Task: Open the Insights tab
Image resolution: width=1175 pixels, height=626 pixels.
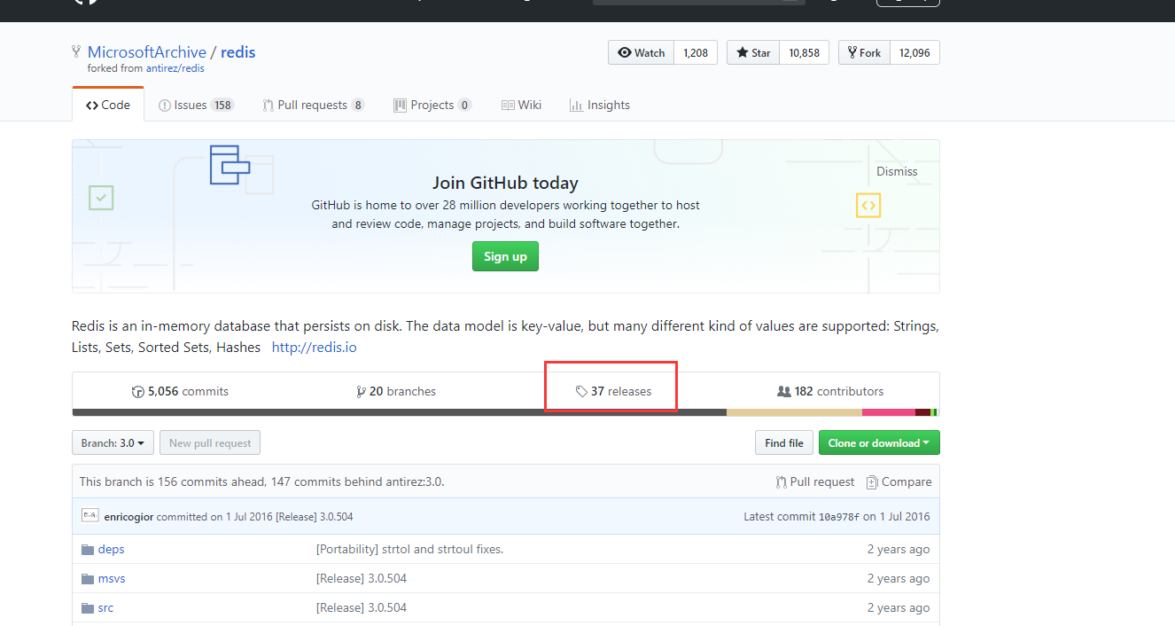Action: 600,105
